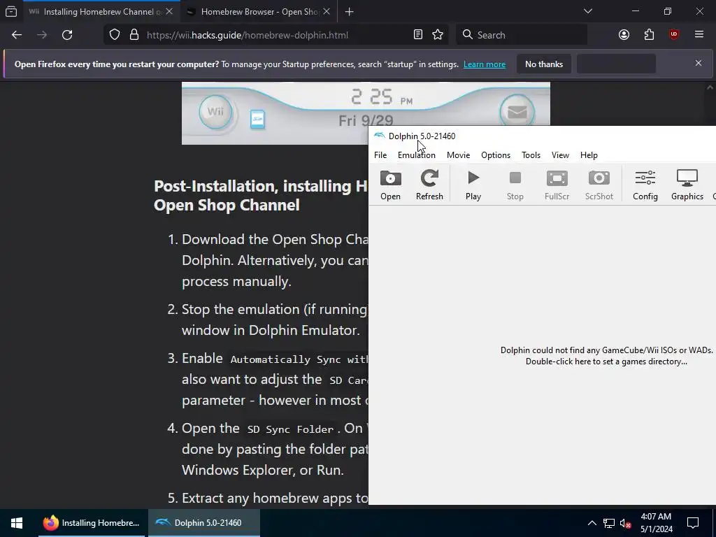Open the Windows Start menu
The image size is (716, 537).
click(x=17, y=523)
